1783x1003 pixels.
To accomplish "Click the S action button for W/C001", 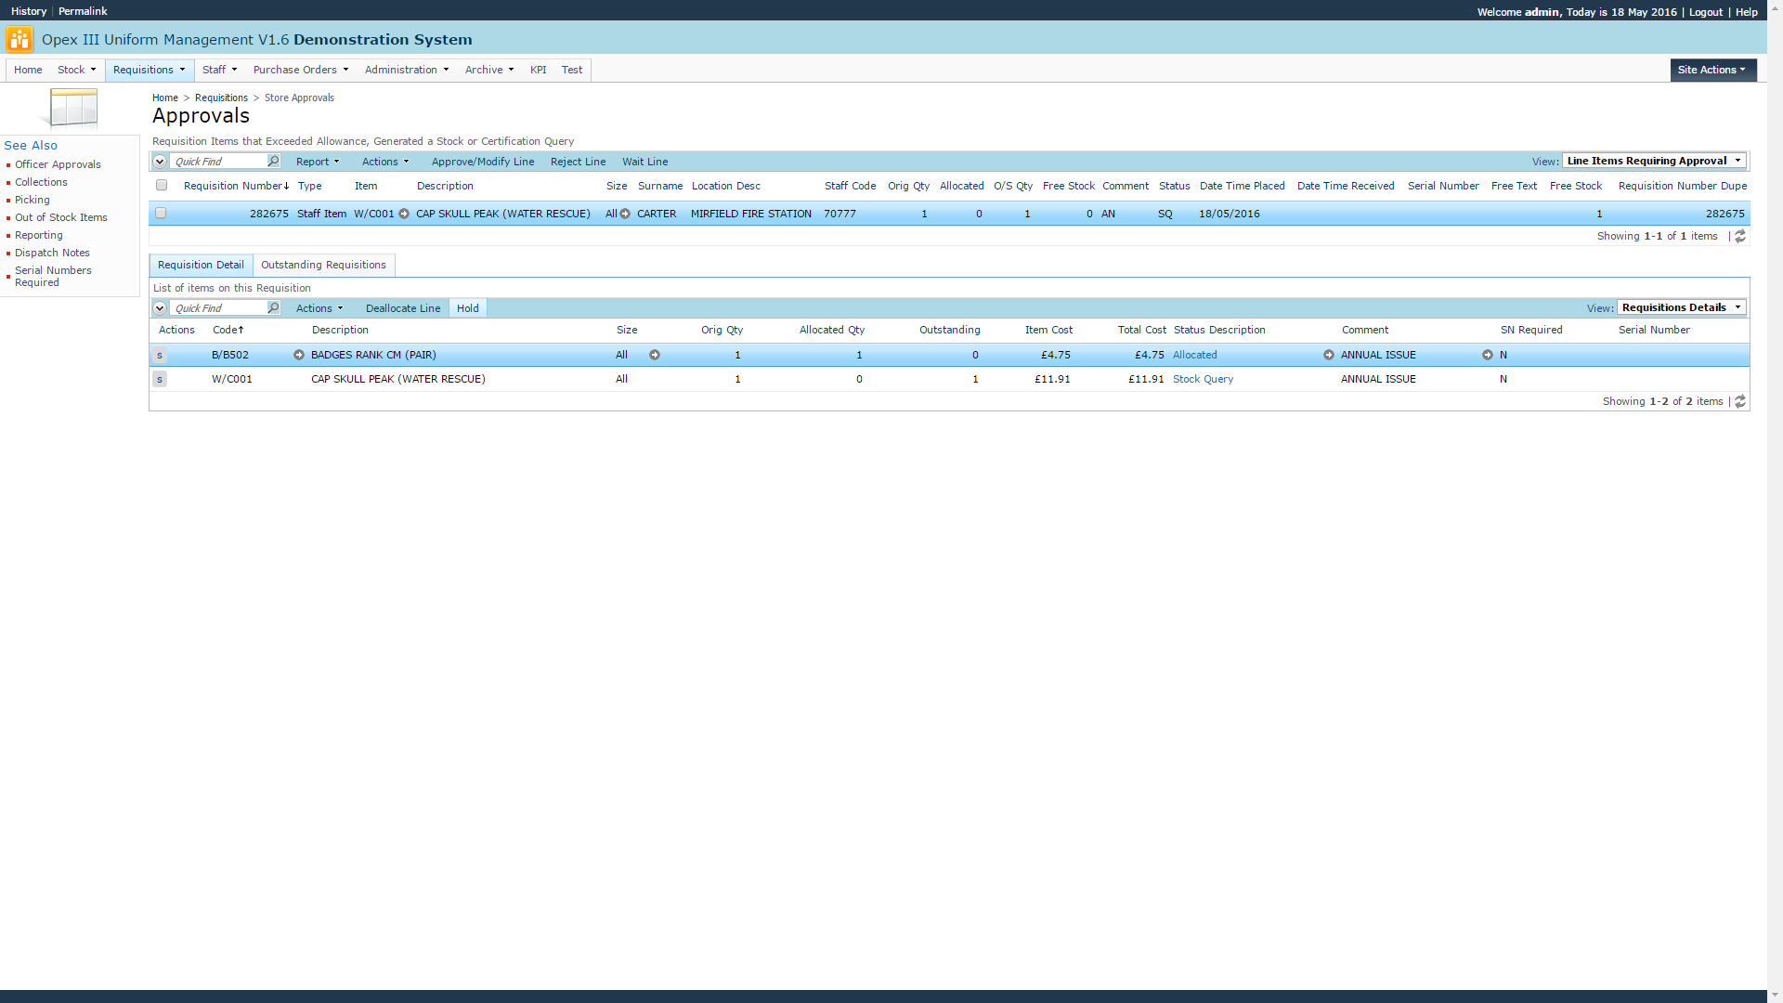I will 160,379.
